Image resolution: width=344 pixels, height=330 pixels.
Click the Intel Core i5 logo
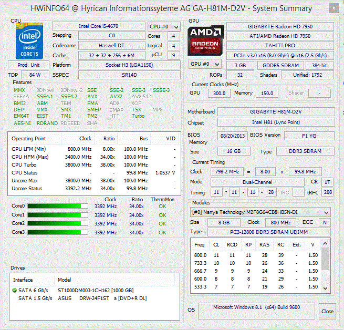pos(29,41)
